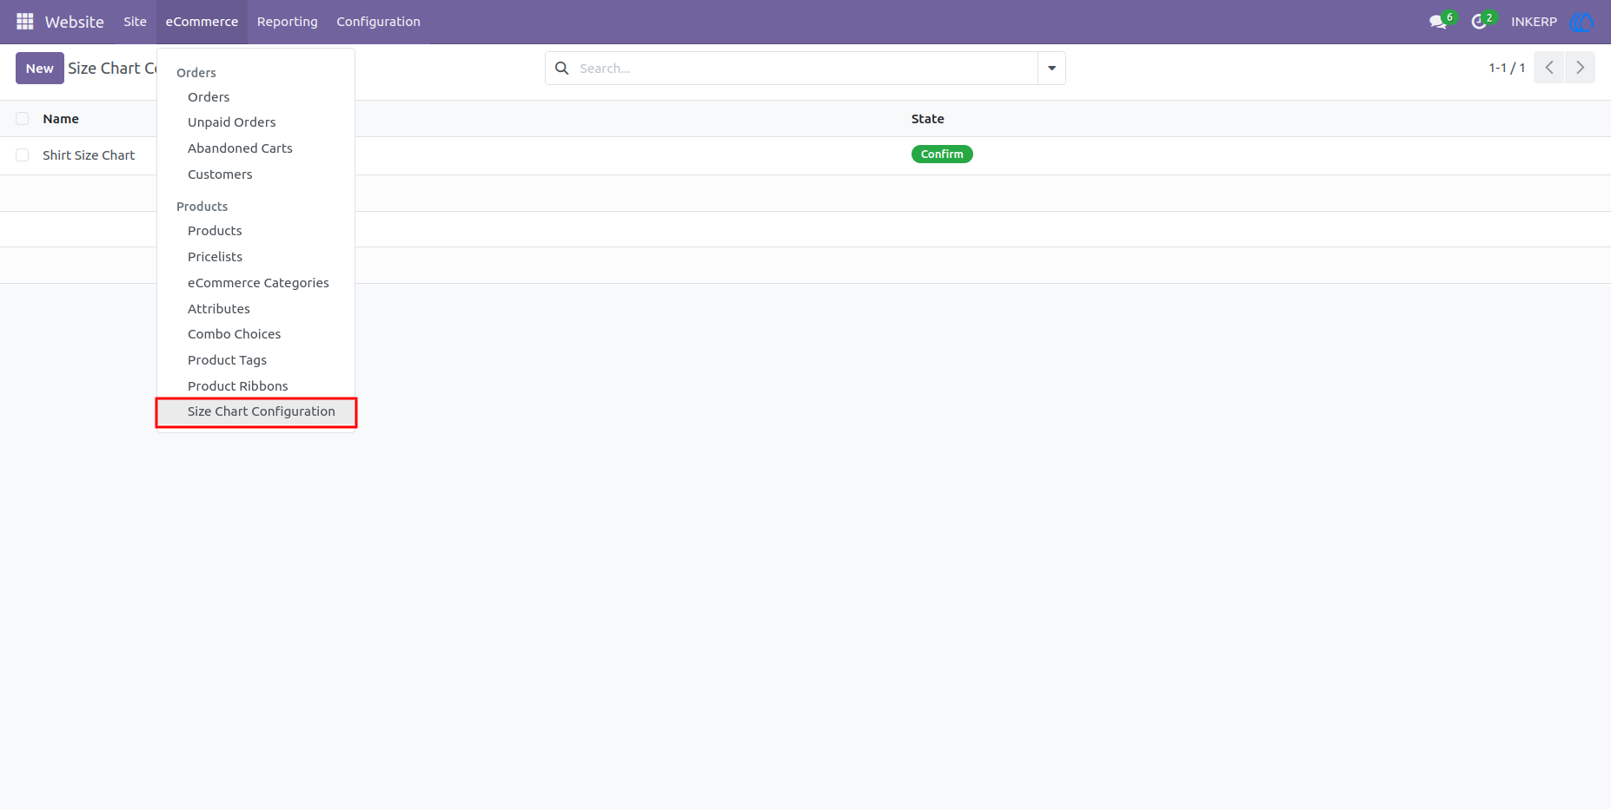
Task: Check the Shirt Size Chart row checkbox
Action: [x=23, y=155]
